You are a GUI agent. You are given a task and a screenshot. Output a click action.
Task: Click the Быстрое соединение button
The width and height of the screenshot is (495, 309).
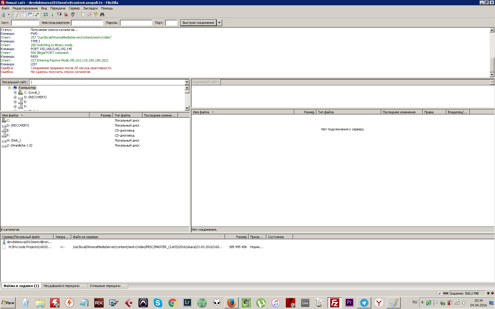click(x=198, y=23)
